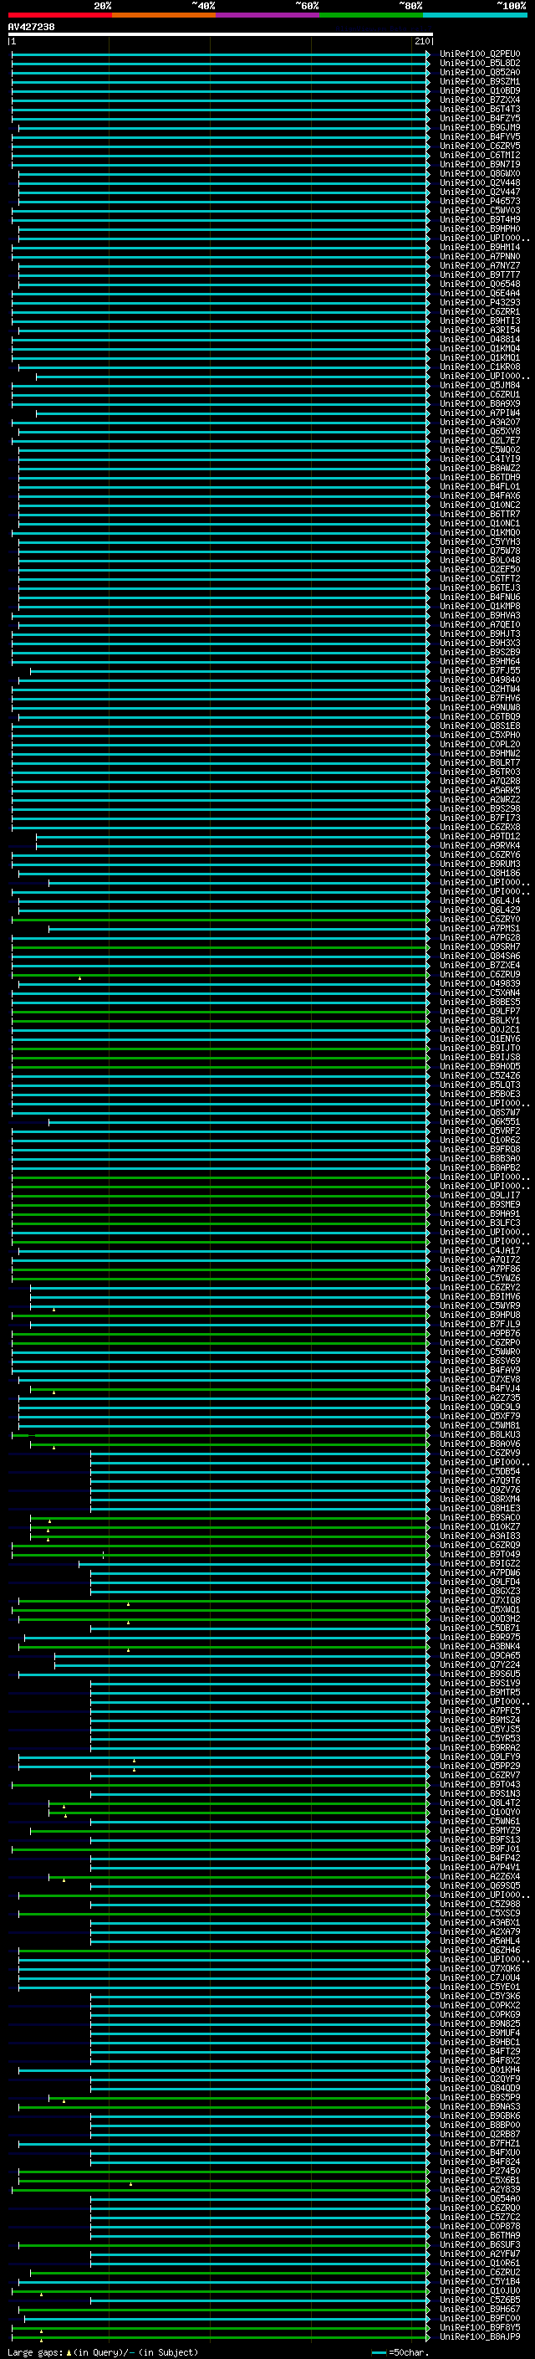Open the UniRef100_Q6K551 hit link

click(479, 1122)
